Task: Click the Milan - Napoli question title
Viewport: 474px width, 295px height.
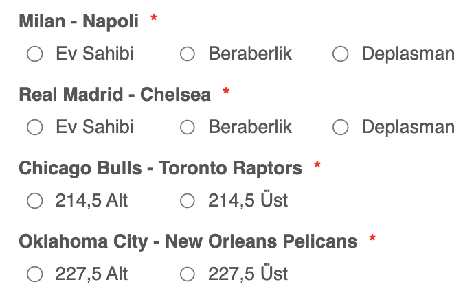Action: (78, 21)
